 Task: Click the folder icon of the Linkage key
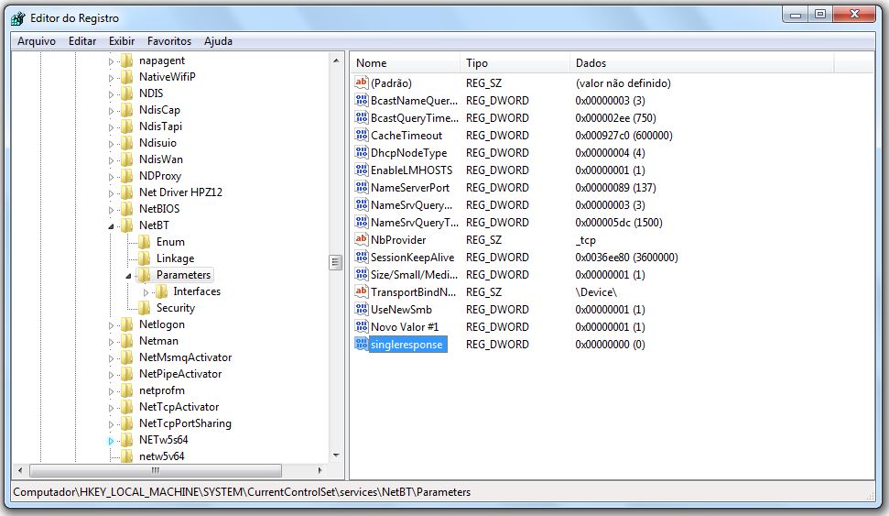pos(144,258)
